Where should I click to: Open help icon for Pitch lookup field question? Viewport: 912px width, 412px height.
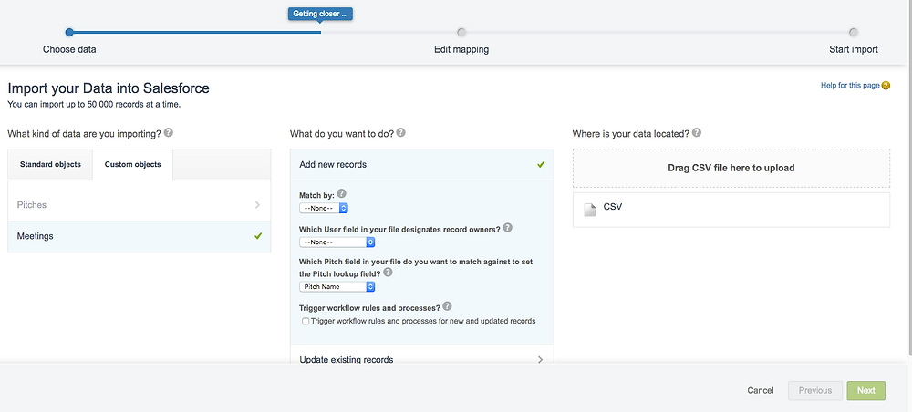point(388,272)
